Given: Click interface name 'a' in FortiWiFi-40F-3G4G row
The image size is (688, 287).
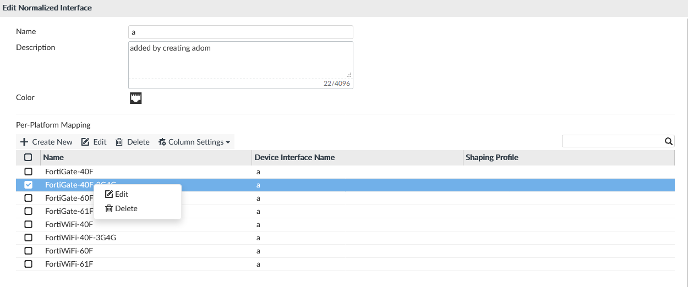Looking at the screenshot, I should click(x=258, y=238).
